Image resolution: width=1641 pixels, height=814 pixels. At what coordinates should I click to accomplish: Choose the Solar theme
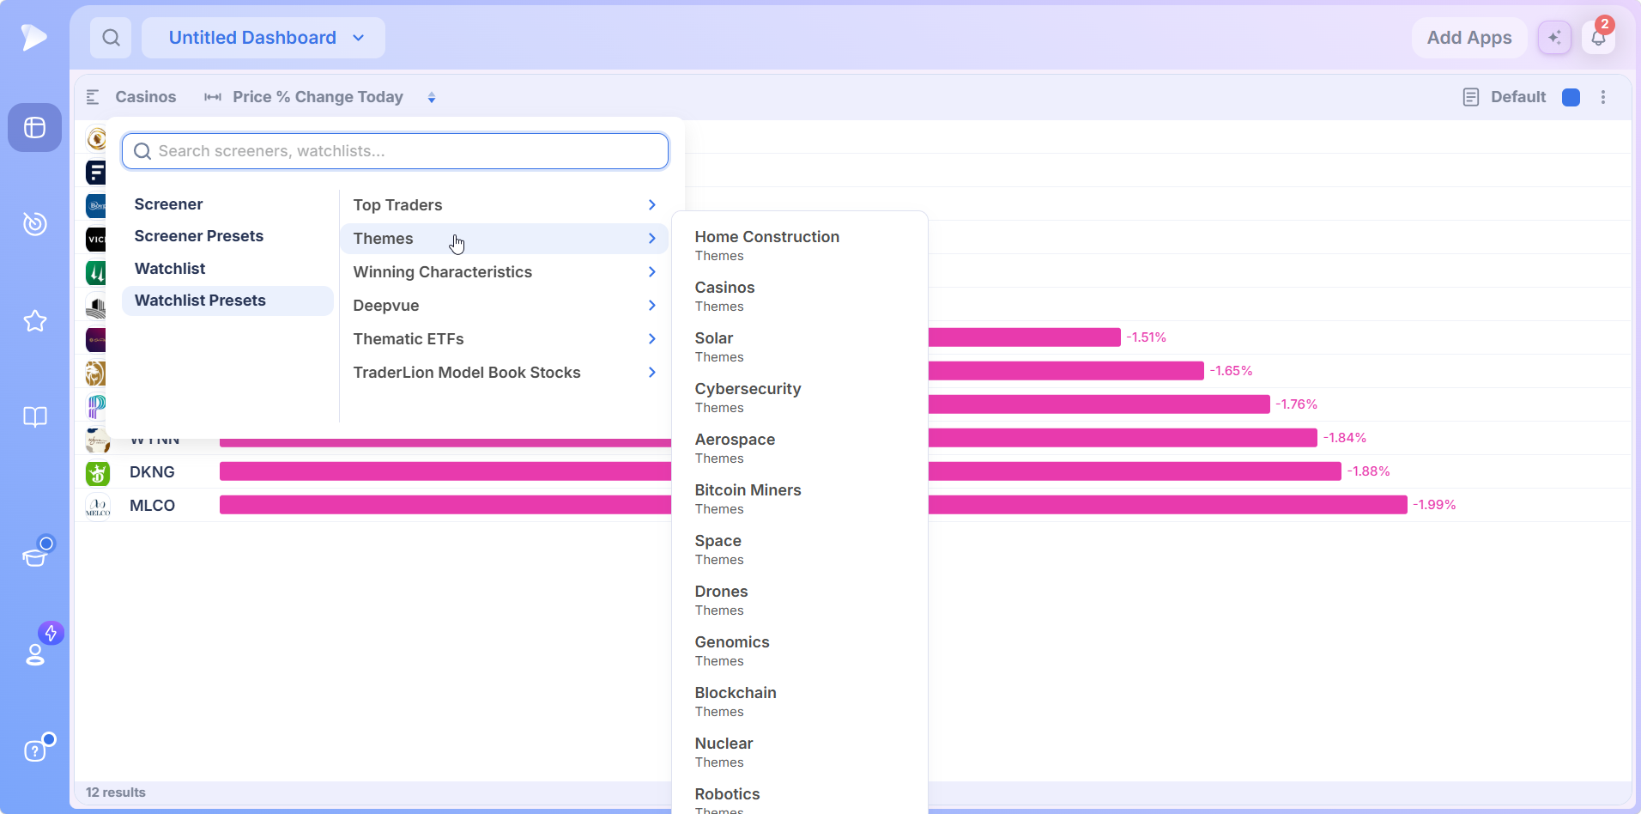[x=799, y=347]
